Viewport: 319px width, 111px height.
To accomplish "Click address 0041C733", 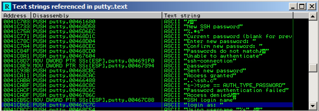I will (17, 26).
